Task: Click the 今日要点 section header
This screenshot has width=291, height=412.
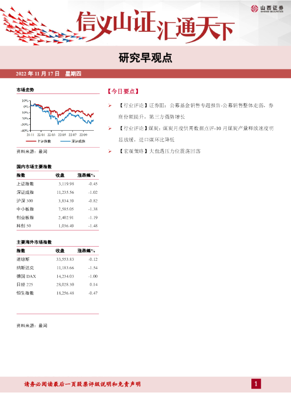Action: pyautogui.click(x=123, y=92)
